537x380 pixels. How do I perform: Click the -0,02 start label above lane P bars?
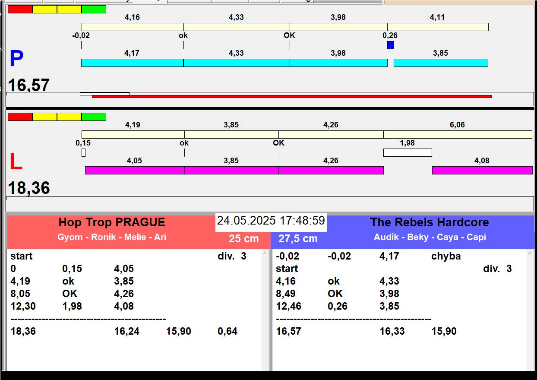(81, 35)
